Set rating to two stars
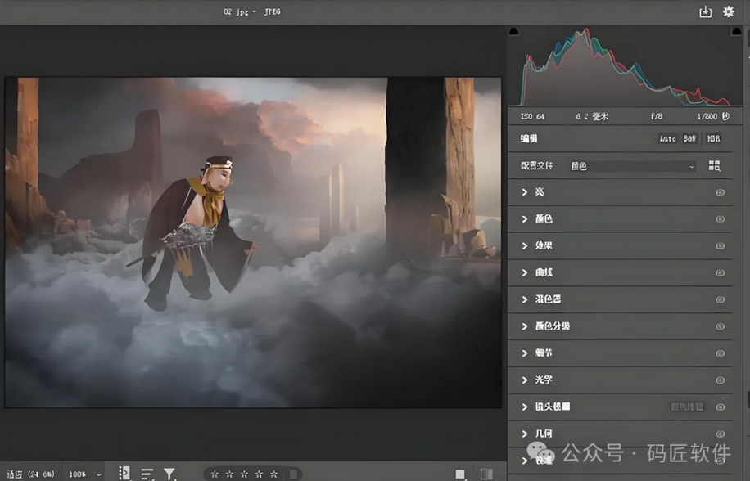750x481 pixels. [229, 474]
